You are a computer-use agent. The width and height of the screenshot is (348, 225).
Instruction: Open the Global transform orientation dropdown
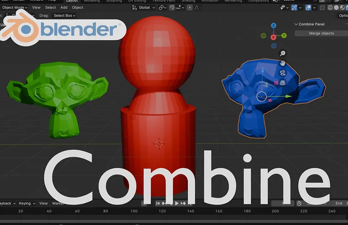144,8
